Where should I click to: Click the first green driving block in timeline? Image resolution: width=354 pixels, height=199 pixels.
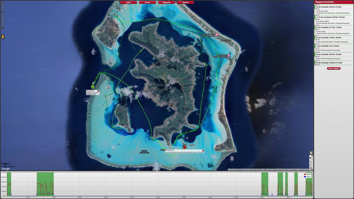9,184
